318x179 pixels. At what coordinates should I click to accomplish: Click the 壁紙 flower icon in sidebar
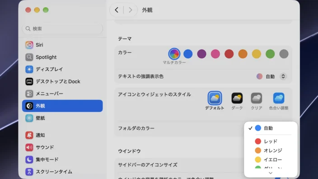pyautogui.click(x=29, y=118)
